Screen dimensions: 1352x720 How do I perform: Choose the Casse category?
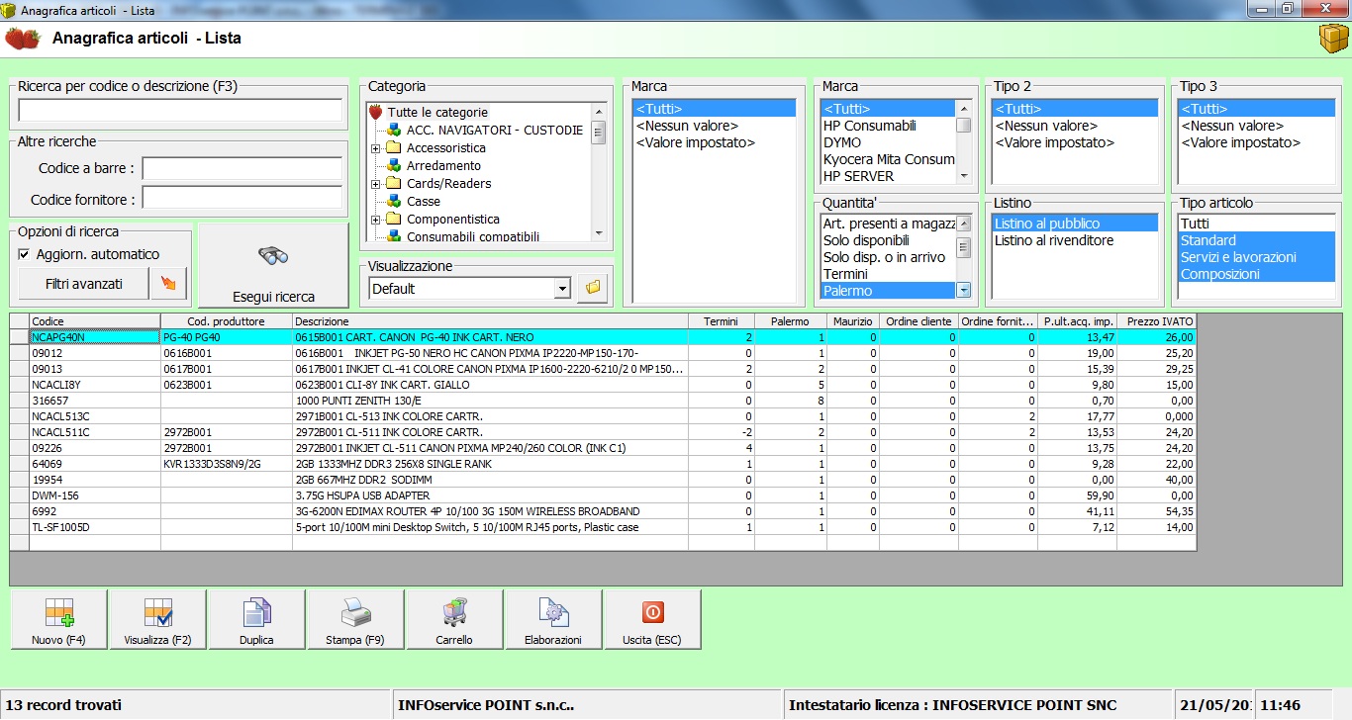tap(424, 202)
